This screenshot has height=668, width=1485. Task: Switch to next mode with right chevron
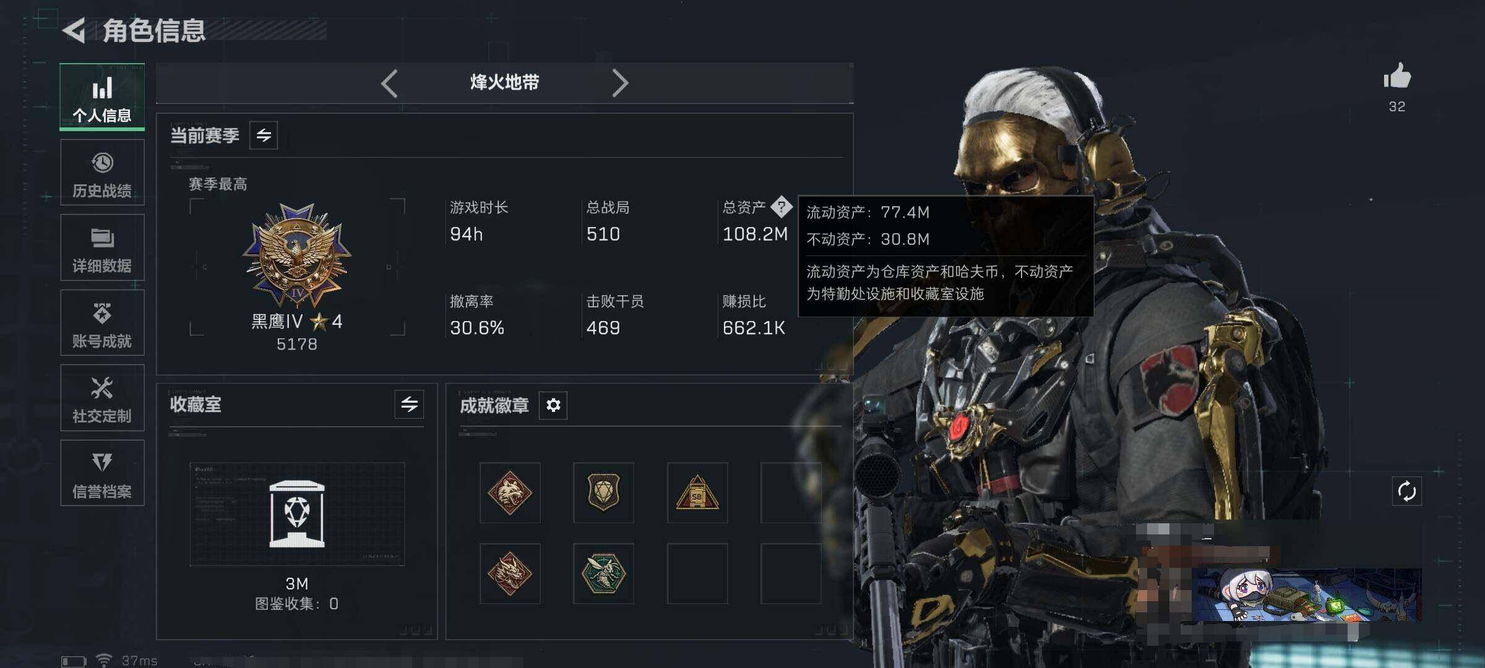[x=620, y=83]
